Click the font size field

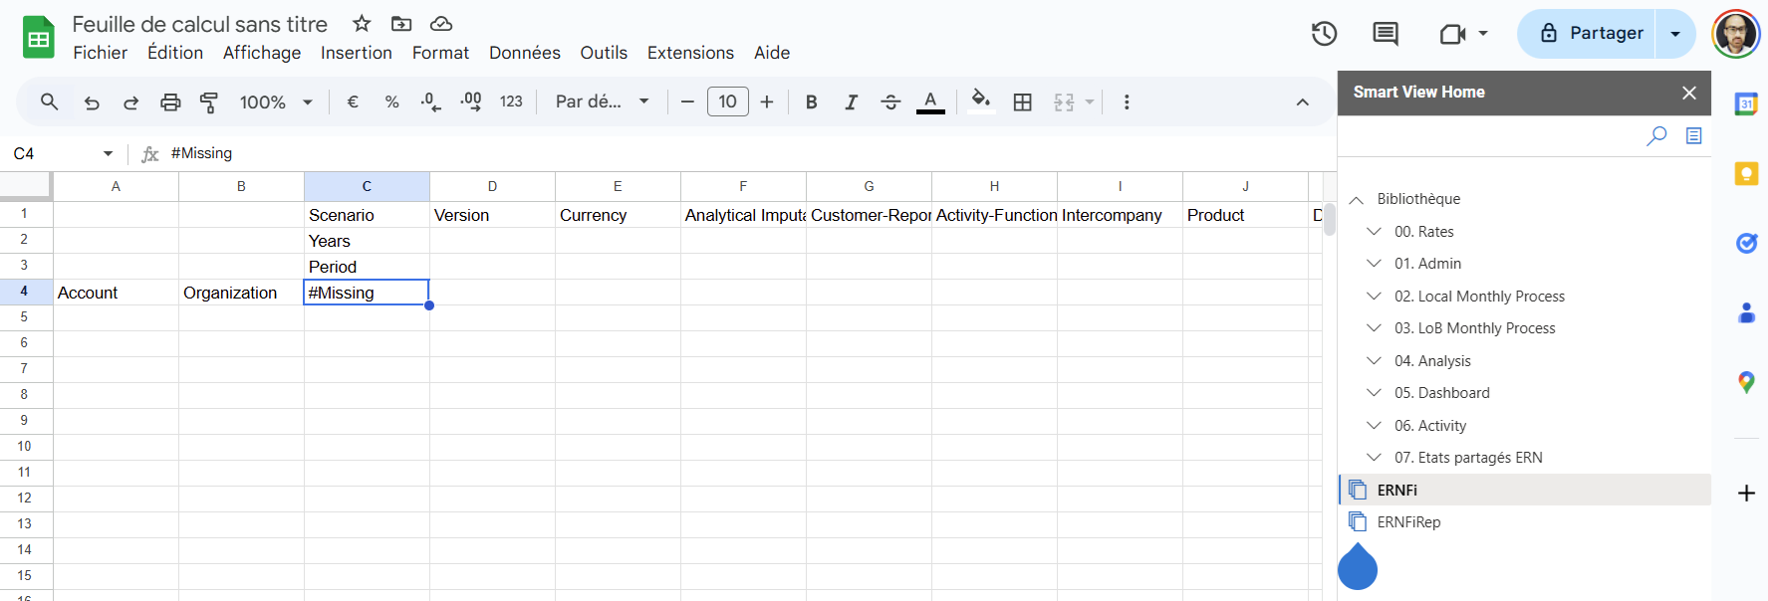pos(728,101)
